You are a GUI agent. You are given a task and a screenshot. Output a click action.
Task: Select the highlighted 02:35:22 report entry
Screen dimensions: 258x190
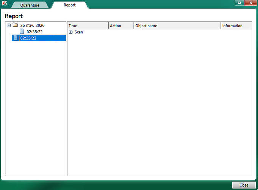point(39,38)
